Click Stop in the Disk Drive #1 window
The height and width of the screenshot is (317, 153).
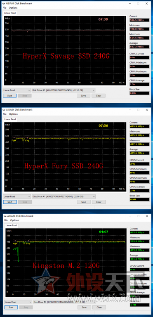click(x=25, y=202)
